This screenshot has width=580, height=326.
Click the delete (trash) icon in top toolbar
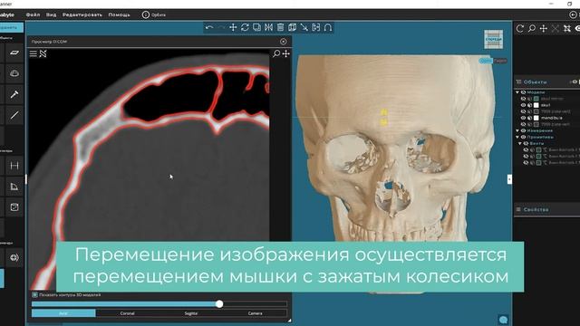coord(280,27)
